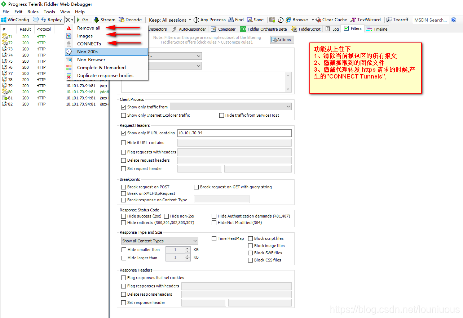Screen dimensions: 463x318
Task: Decrease Hide larger than KB value
Action: point(187,259)
